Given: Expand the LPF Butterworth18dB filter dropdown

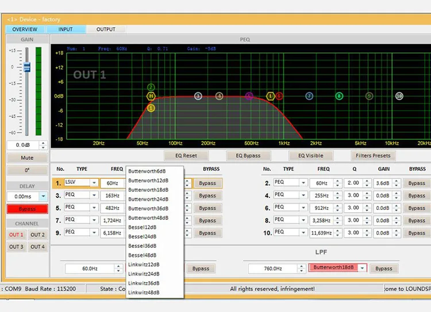Looking at the screenshot, I should click(362, 268).
